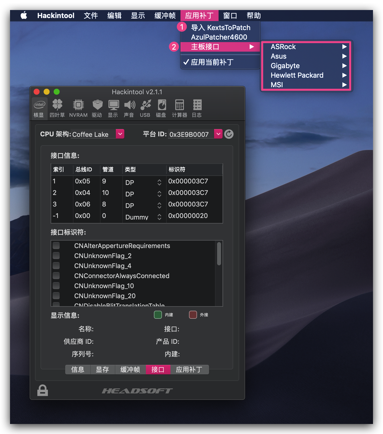Select 导入 KextsToPatch menu item

point(220,28)
